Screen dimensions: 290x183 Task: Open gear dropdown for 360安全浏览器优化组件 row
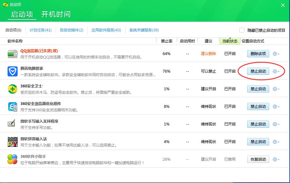pos(276,107)
